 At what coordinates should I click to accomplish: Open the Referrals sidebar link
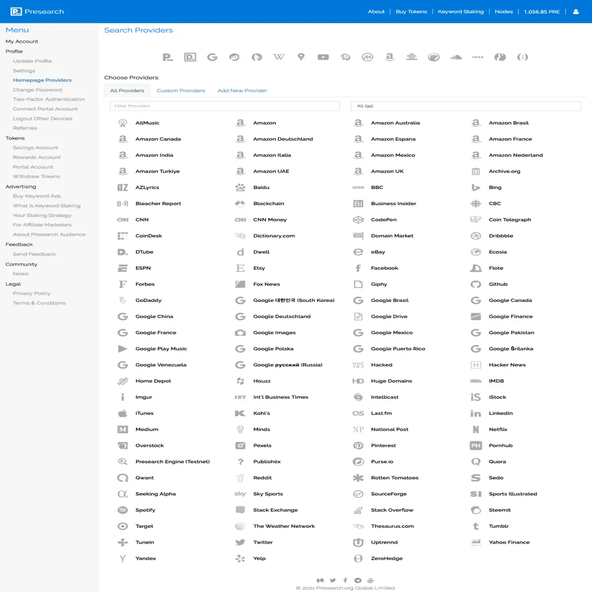[25, 128]
